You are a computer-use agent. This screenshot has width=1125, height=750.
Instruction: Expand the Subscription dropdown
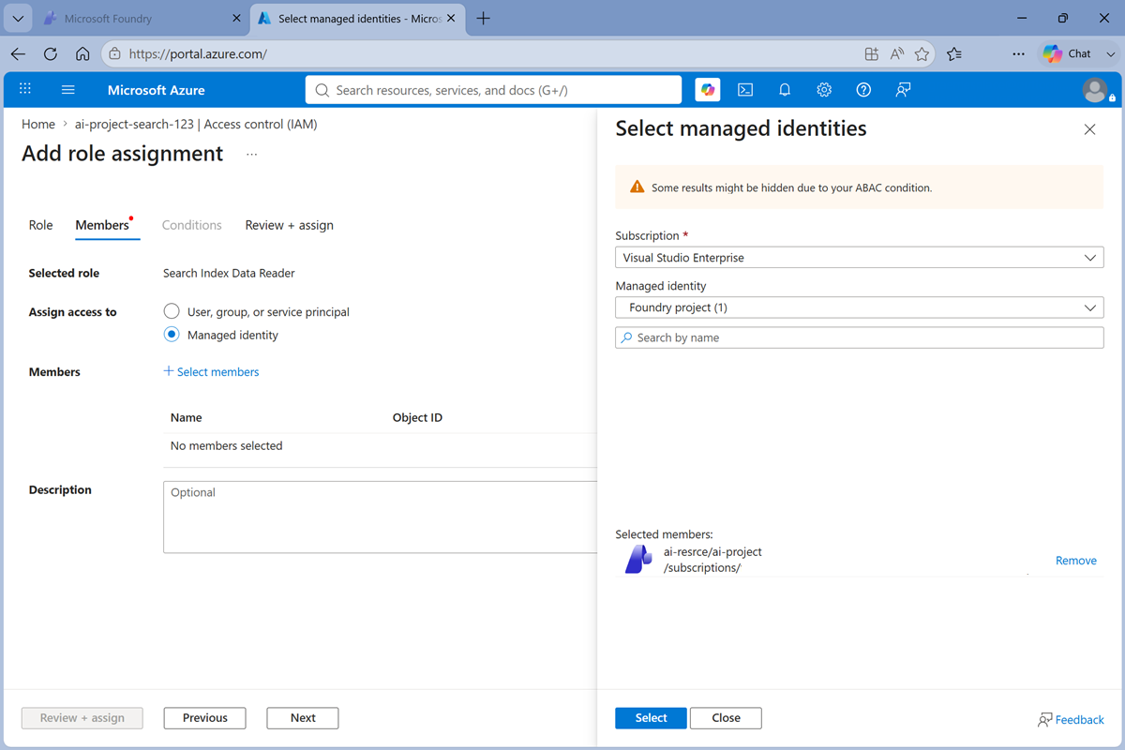[860, 258]
